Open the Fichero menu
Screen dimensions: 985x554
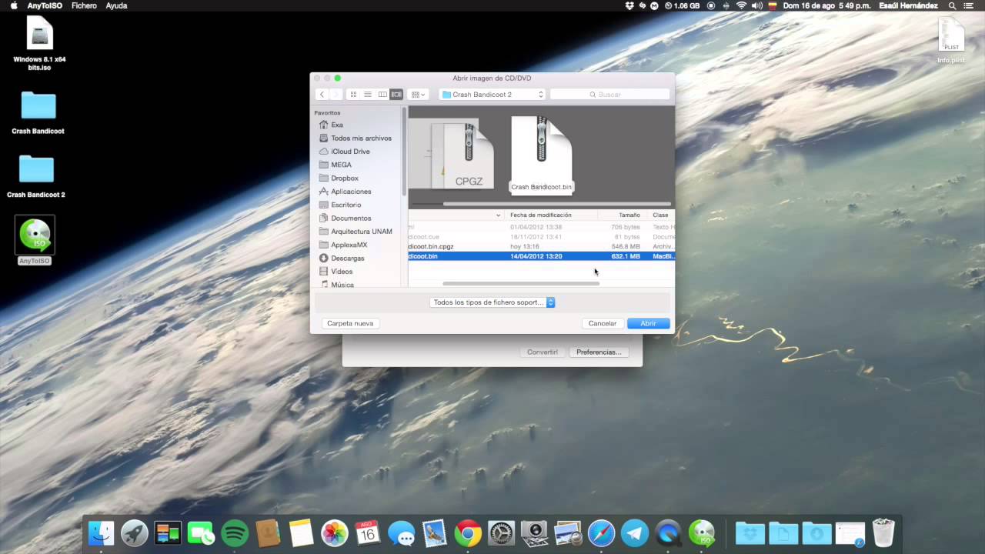[x=84, y=5]
